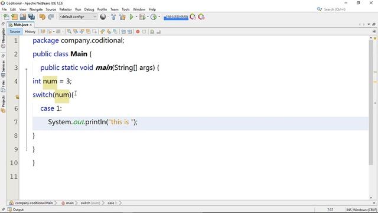Open the Navigator side panel
Viewport: 378px width, 213px height.
click(3, 38)
